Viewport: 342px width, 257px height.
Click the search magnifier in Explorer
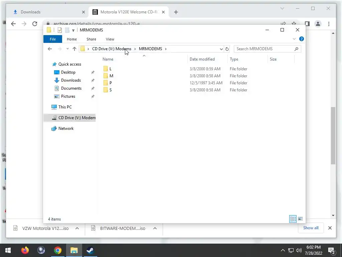pyautogui.click(x=296, y=49)
